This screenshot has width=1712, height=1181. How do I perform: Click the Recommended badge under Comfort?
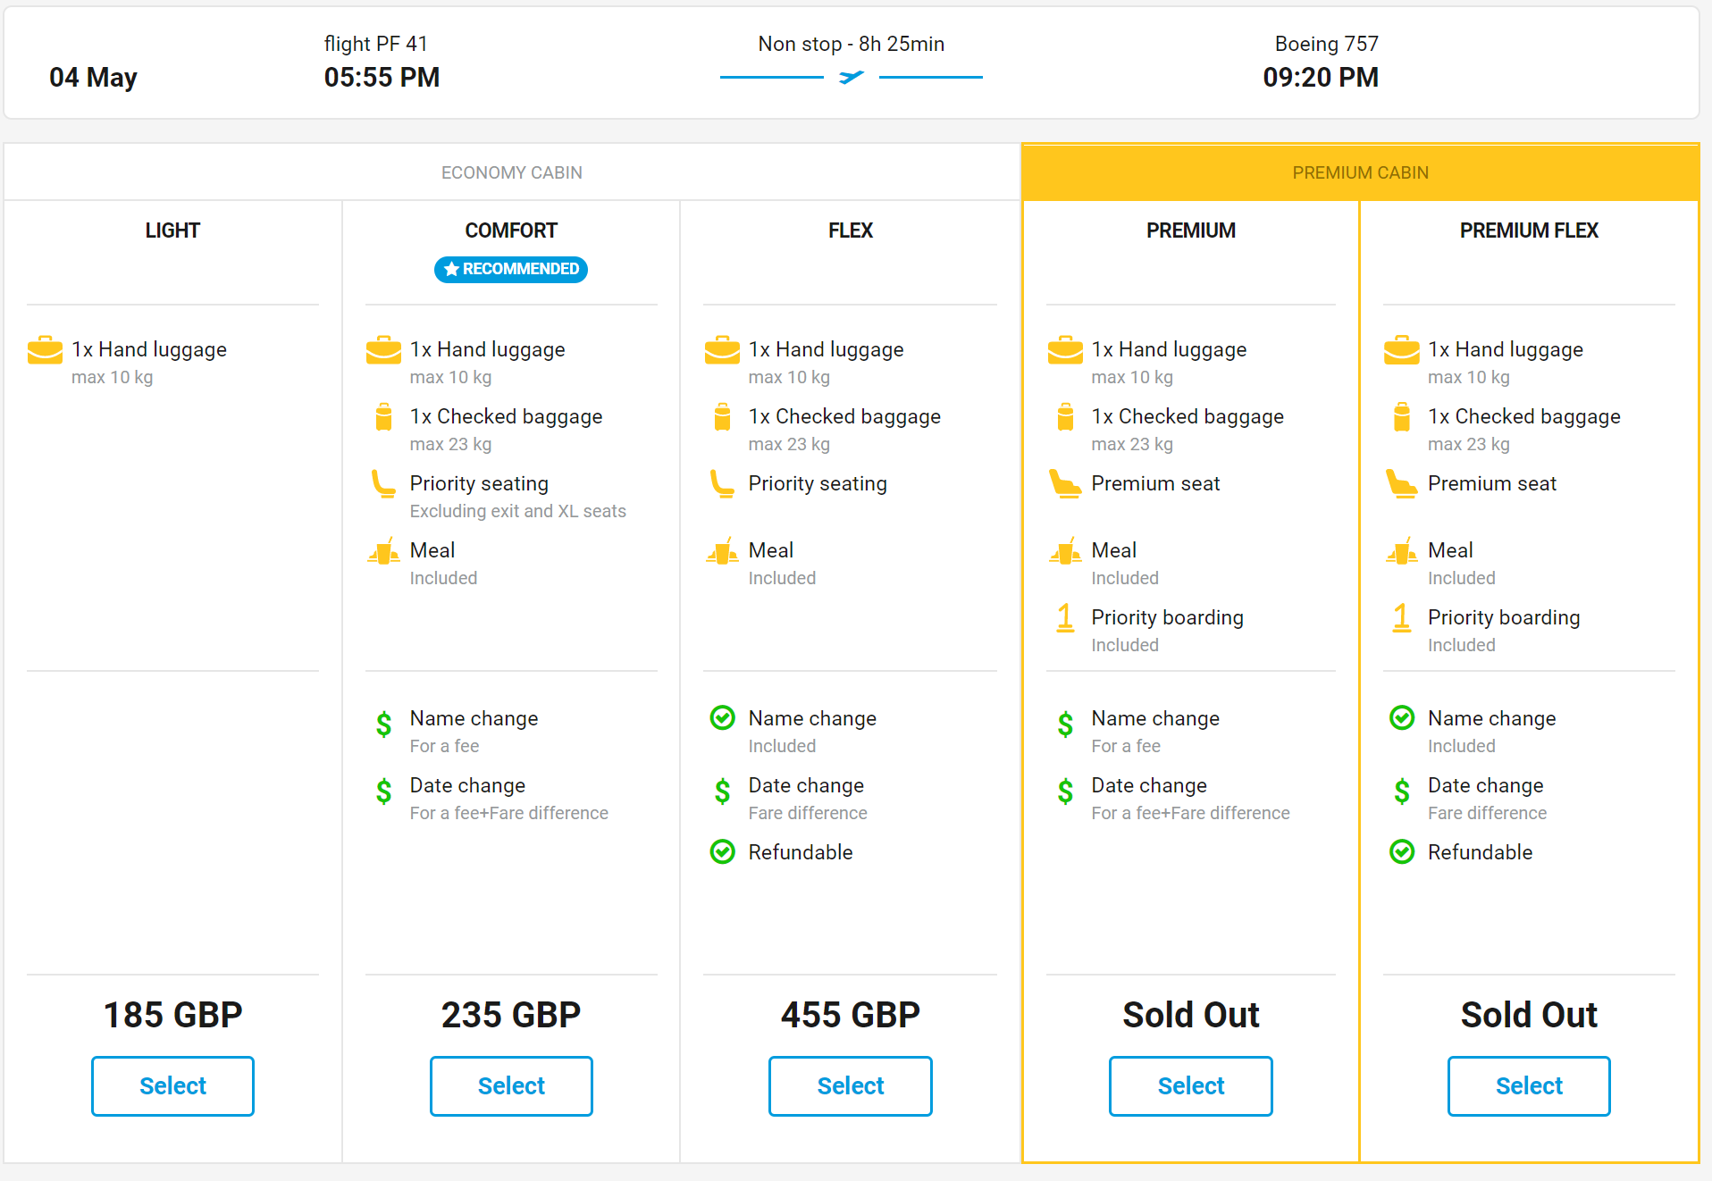pos(511,269)
